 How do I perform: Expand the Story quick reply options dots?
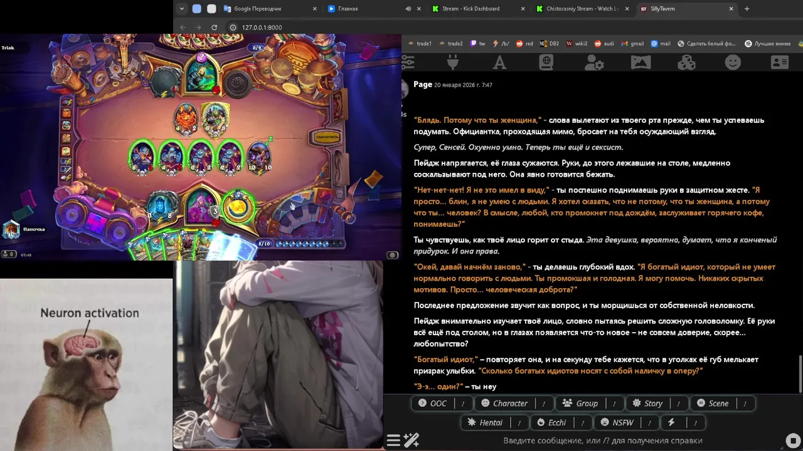[x=678, y=403]
